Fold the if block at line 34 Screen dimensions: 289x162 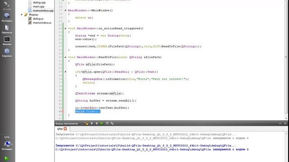tap(65, 72)
